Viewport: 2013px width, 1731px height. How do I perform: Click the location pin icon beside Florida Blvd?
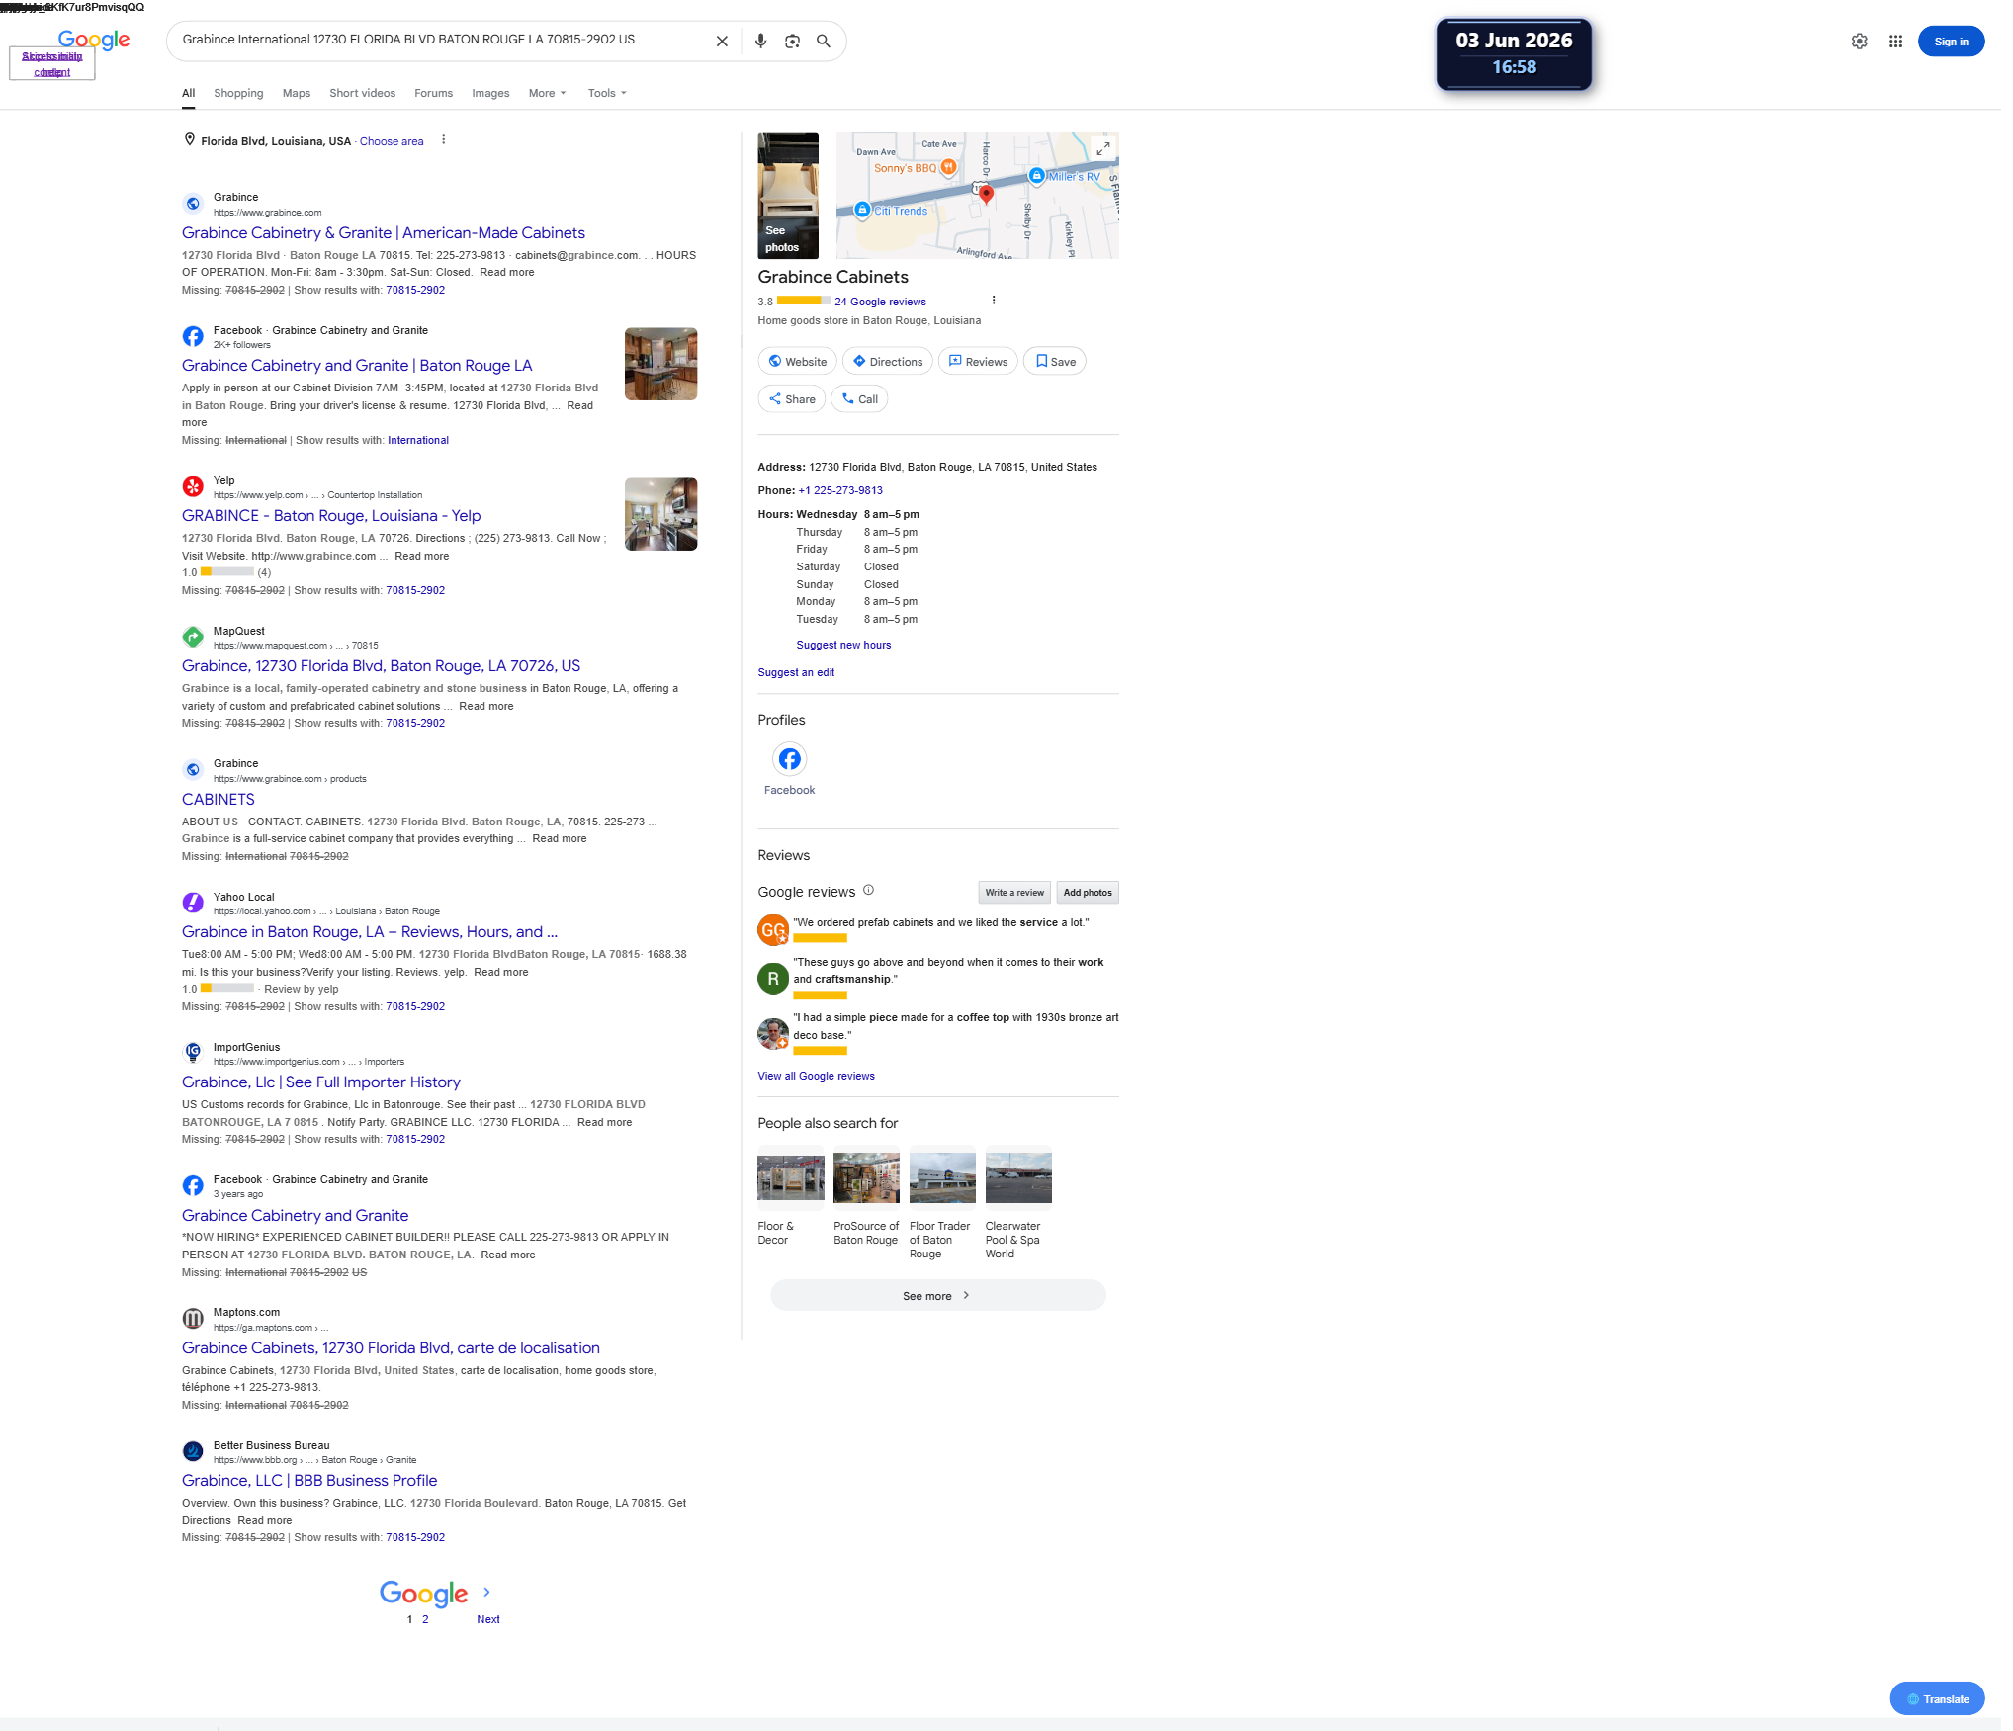189,140
